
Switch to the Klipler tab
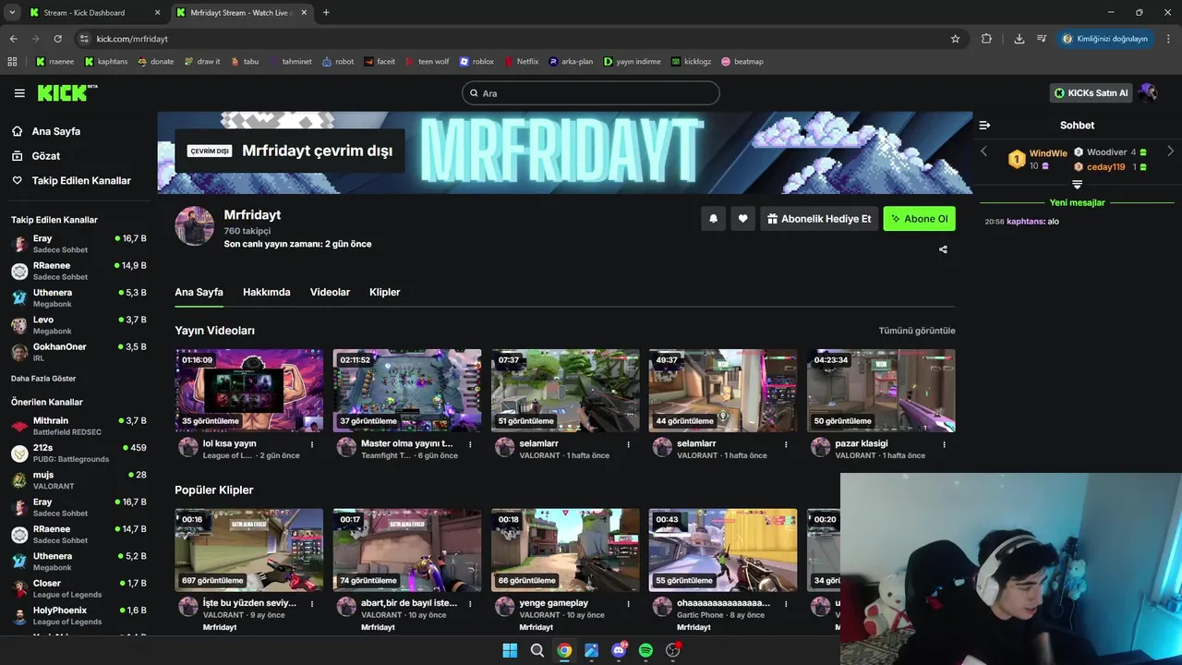click(x=384, y=292)
